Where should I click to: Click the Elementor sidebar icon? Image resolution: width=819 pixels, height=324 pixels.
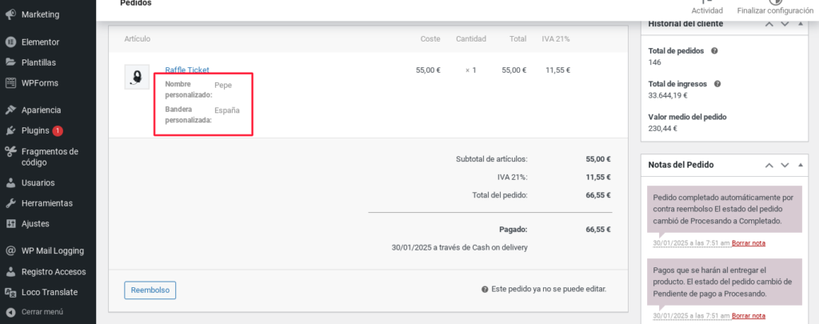[x=10, y=42]
